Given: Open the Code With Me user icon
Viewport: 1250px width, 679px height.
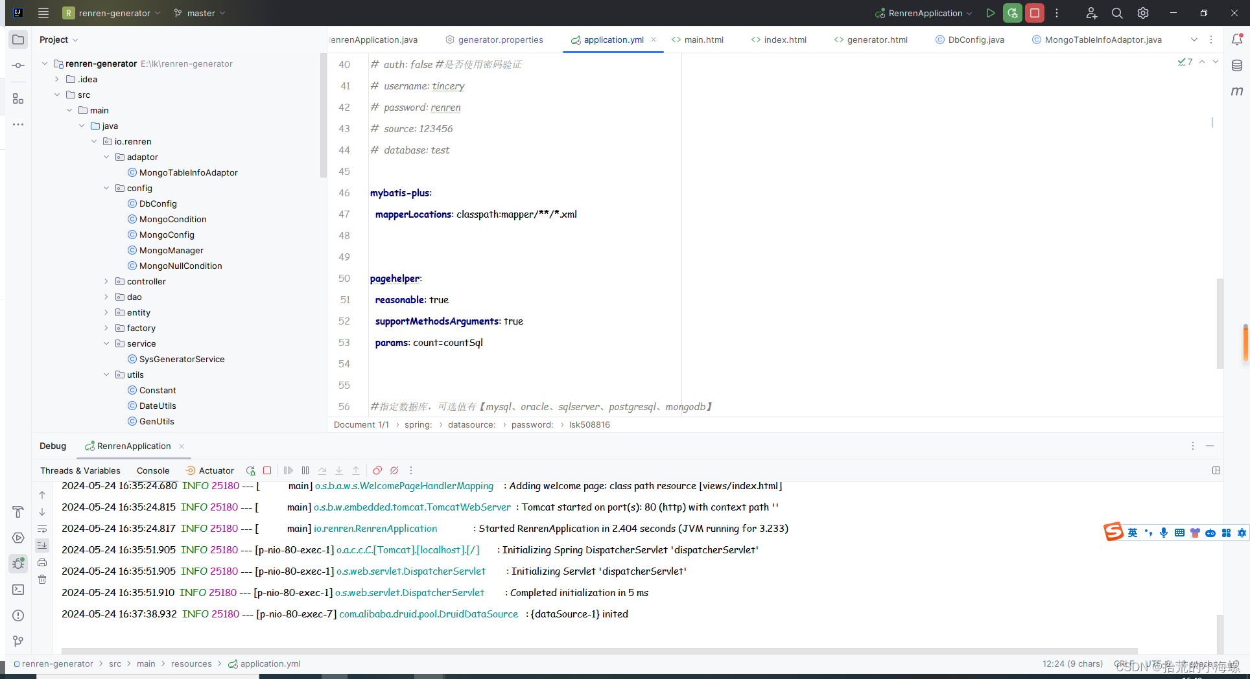Looking at the screenshot, I should [x=1092, y=13].
